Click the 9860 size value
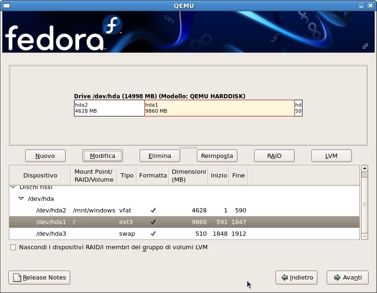Screen dimensions: 377x293 (x=199, y=222)
